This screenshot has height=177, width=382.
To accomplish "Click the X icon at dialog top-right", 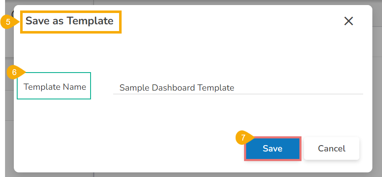I will click(x=348, y=21).
